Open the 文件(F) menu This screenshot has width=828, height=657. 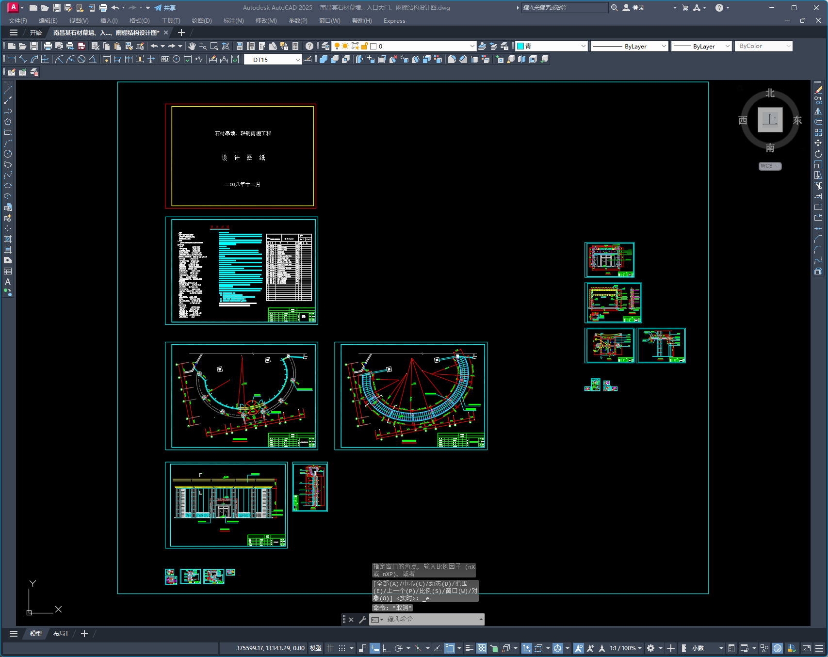(x=18, y=21)
